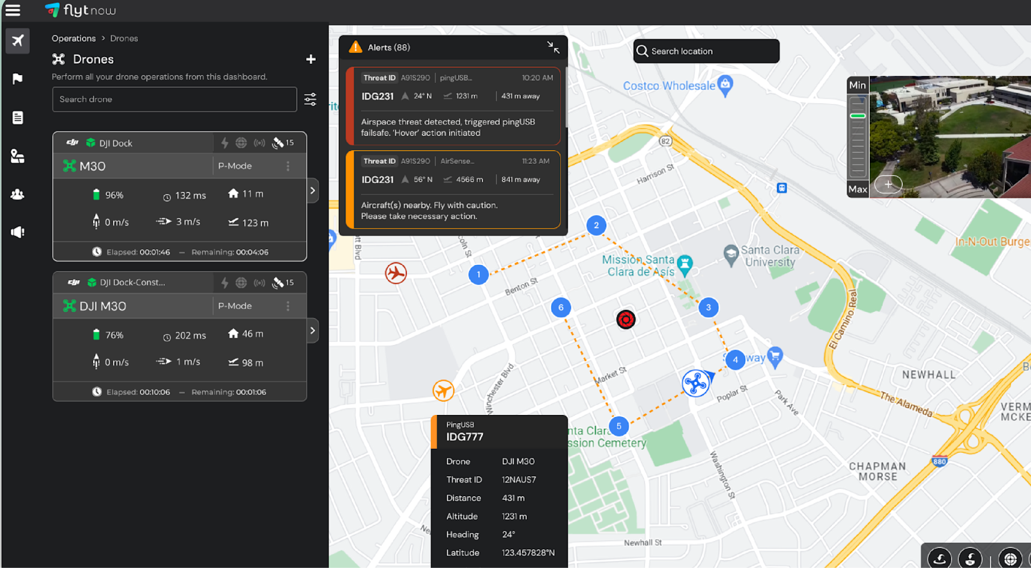Click IDG777 in the PingUSB popup

pos(465,437)
